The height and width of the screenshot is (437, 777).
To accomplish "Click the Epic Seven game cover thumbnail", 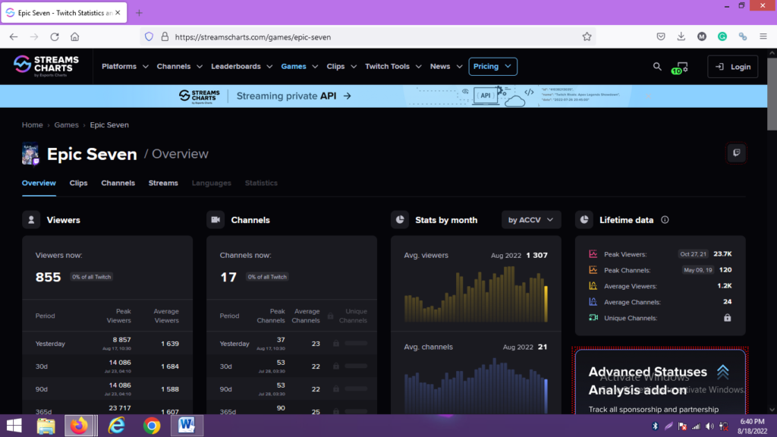I will pyautogui.click(x=30, y=153).
